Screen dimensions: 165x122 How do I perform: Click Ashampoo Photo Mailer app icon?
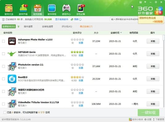12,41
